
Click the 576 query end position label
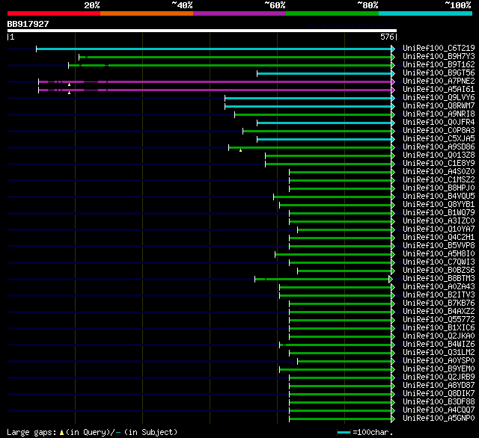[x=387, y=37]
